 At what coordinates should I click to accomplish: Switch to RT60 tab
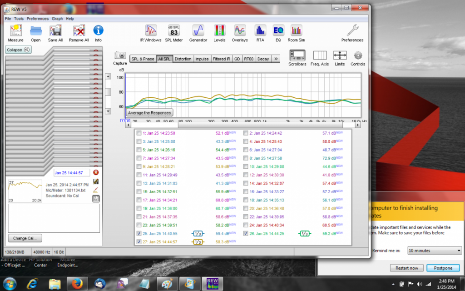[x=248, y=59]
